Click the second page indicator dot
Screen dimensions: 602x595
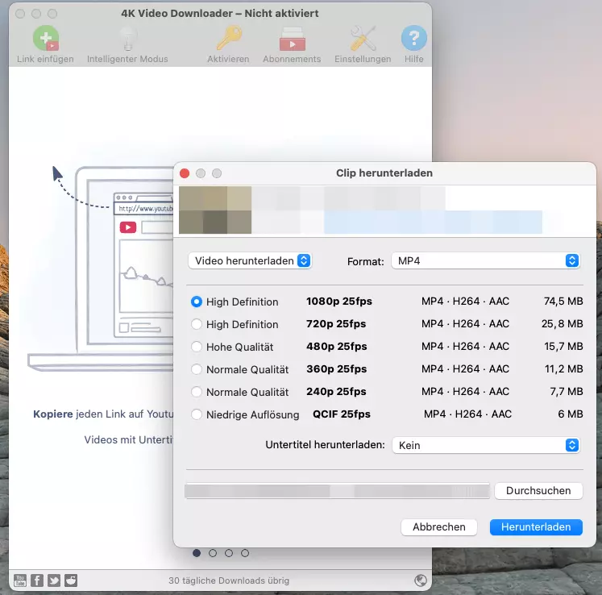213,553
